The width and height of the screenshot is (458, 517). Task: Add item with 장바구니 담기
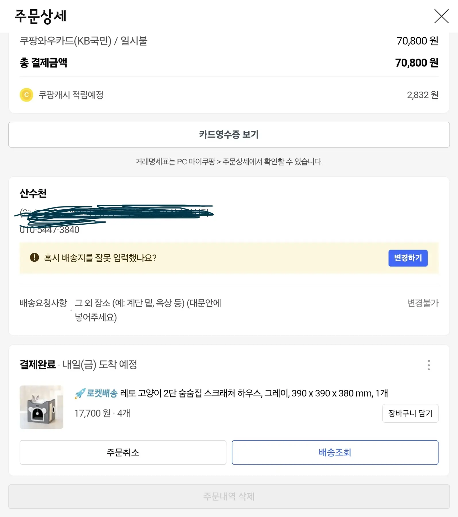click(x=410, y=413)
